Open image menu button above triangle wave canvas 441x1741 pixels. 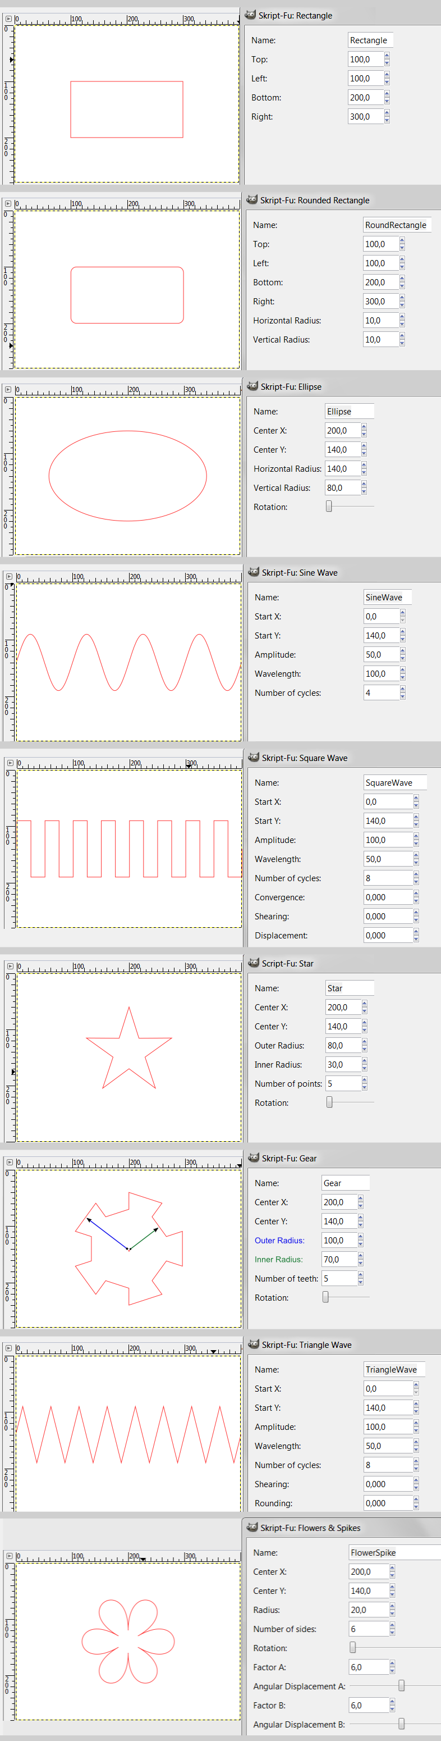tap(10, 1348)
